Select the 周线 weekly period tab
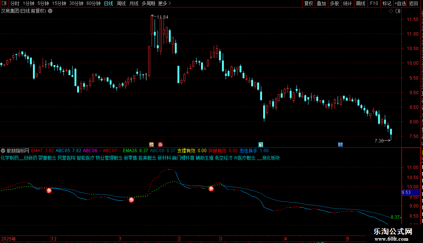This screenshot has height=243, width=423. [x=121, y=3]
